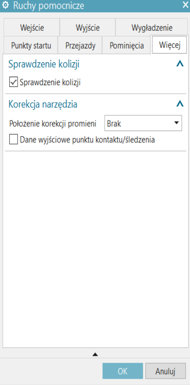
Task: Toggle the Sprawdzenie kolizji checkbox
Action: 13,83
